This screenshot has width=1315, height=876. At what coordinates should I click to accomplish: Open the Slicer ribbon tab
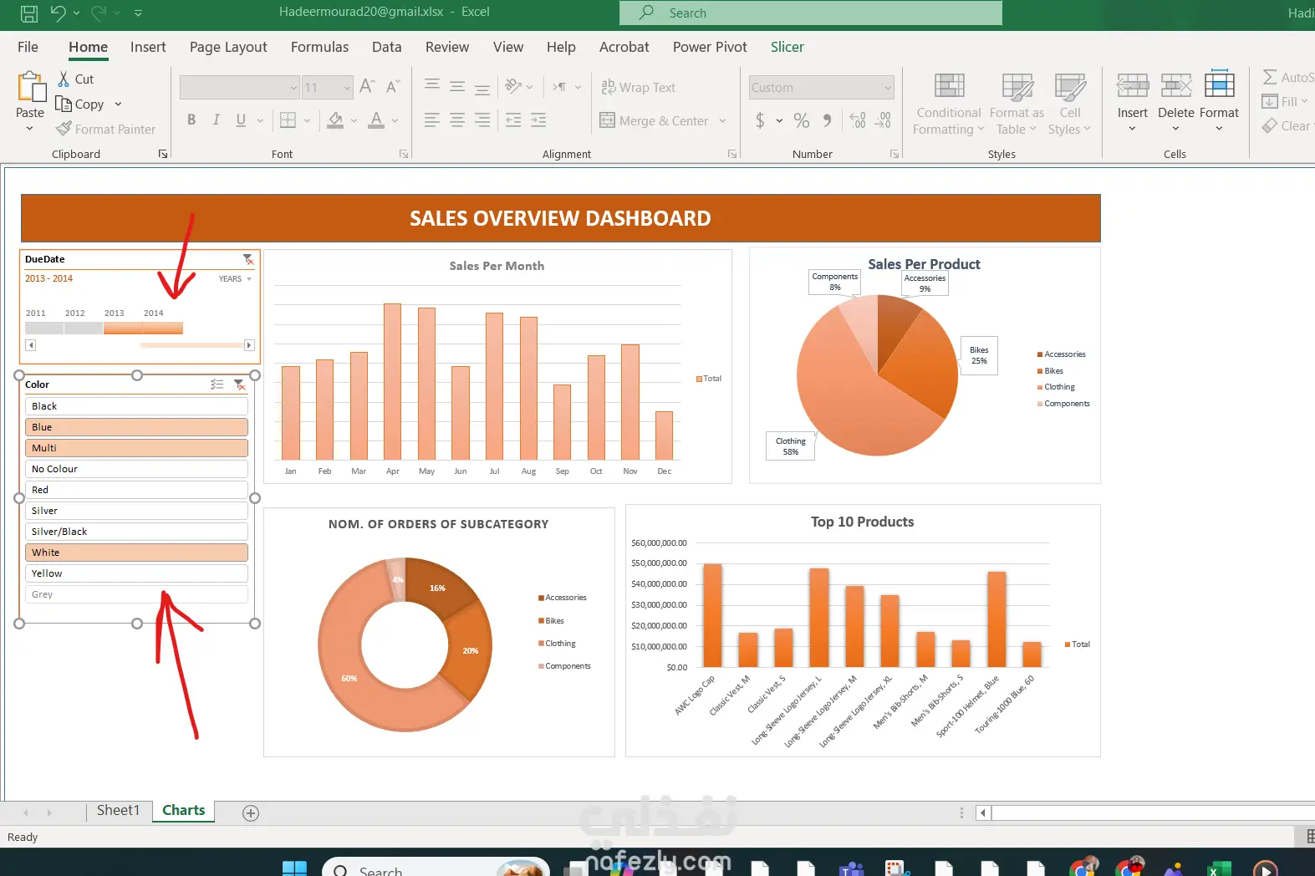pyautogui.click(x=787, y=47)
